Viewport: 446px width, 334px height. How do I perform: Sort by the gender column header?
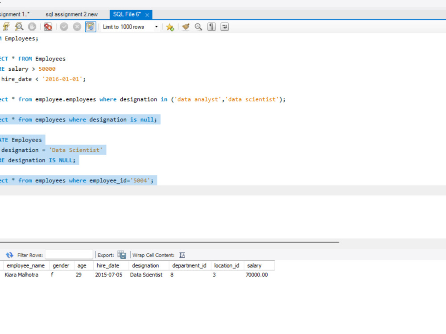[x=61, y=265]
